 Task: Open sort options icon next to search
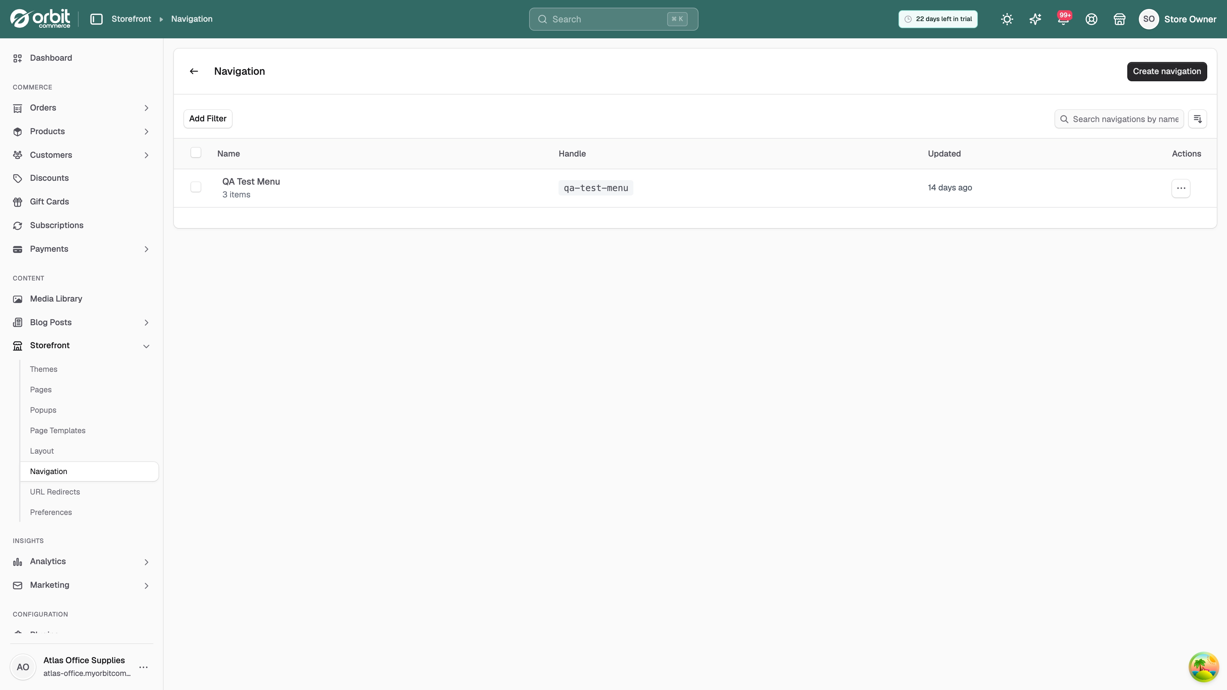(1198, 119)
